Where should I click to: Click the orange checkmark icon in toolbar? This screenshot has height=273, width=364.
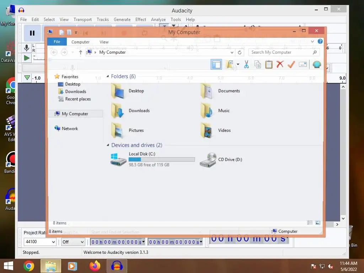[x=291, y=64]
